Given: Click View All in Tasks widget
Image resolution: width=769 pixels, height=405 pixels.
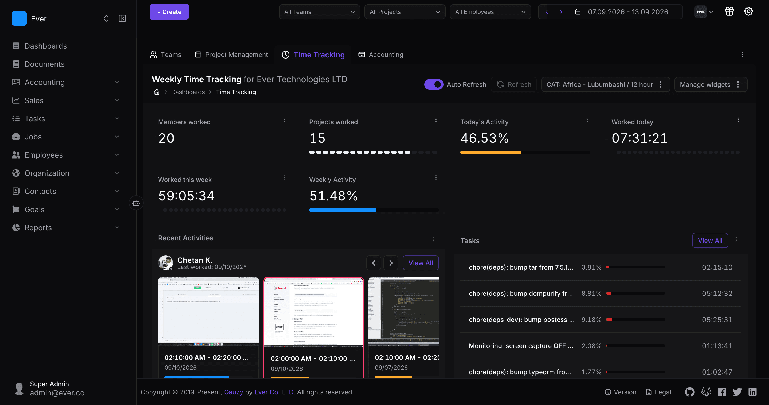Looking at the screenshot, I should 710,241.
